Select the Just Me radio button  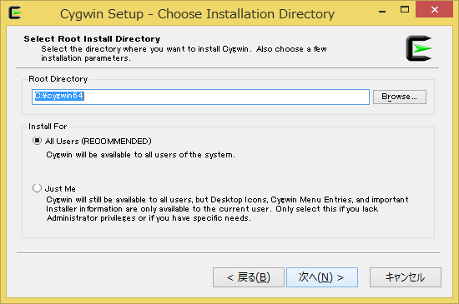[37, 188]
